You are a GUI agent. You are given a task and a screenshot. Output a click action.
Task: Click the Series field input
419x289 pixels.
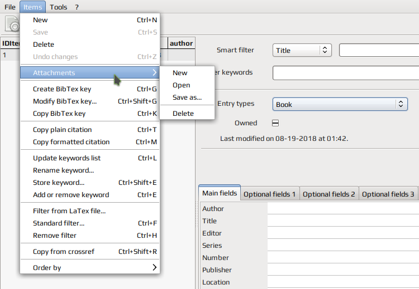click(x=343, y=246)
